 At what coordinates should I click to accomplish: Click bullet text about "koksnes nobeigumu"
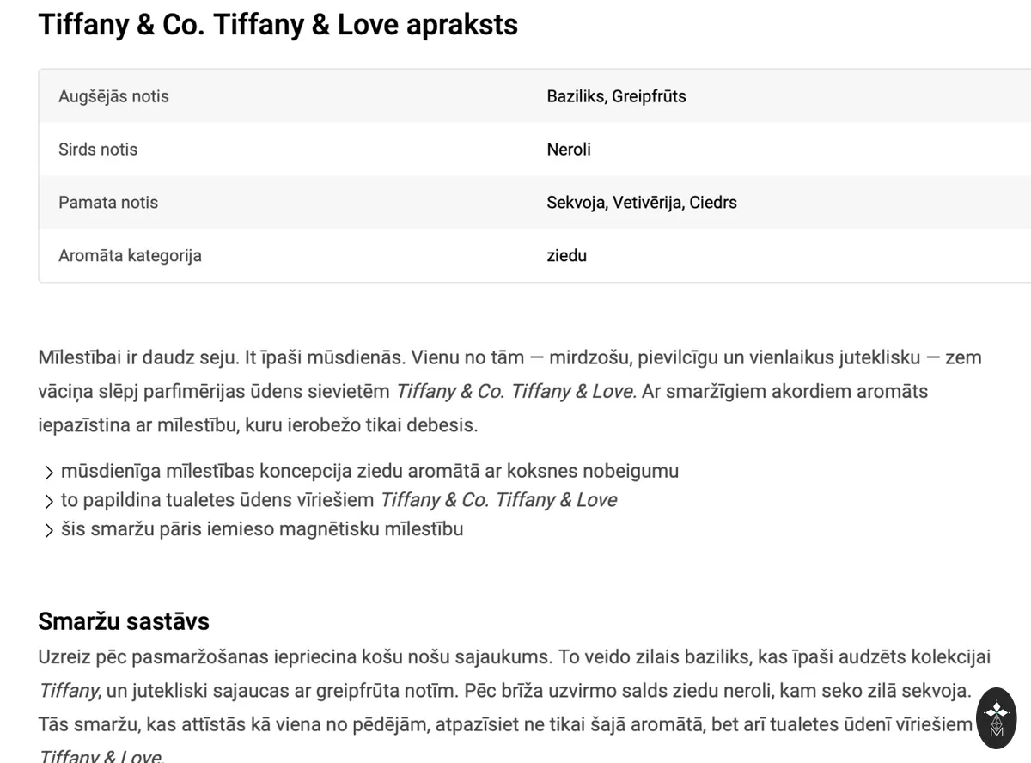[x=369, y=472]
